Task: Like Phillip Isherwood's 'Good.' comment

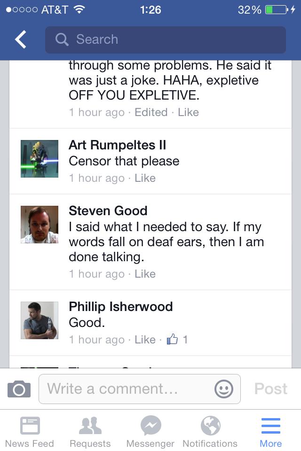Action: pos(145,340)
